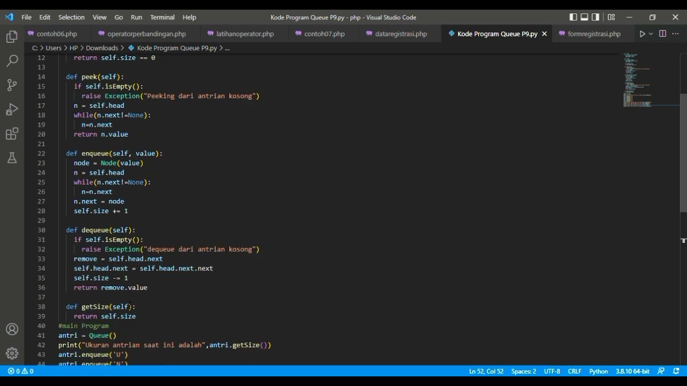Click 'def peek(self):' code line
687x386 pixels.
coord(95,77)
